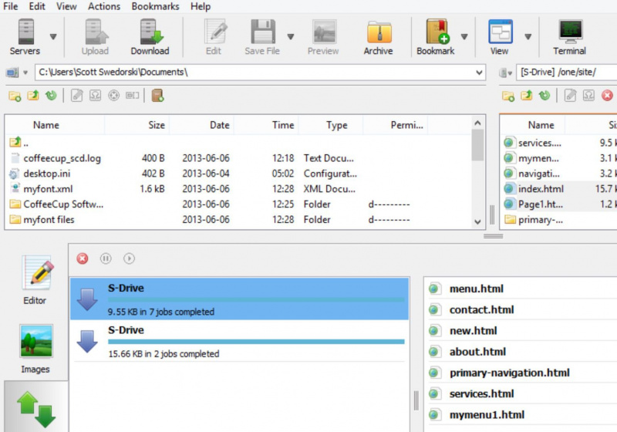The height and width of the screenshot is (432, 617).
Task: Select myfont files folder
Action: 239,220
